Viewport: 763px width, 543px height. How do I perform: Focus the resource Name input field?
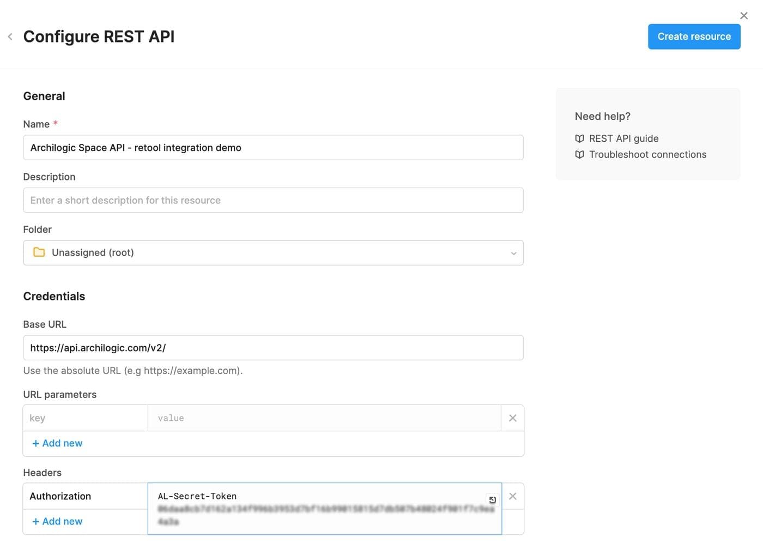[x=272, y=148]
